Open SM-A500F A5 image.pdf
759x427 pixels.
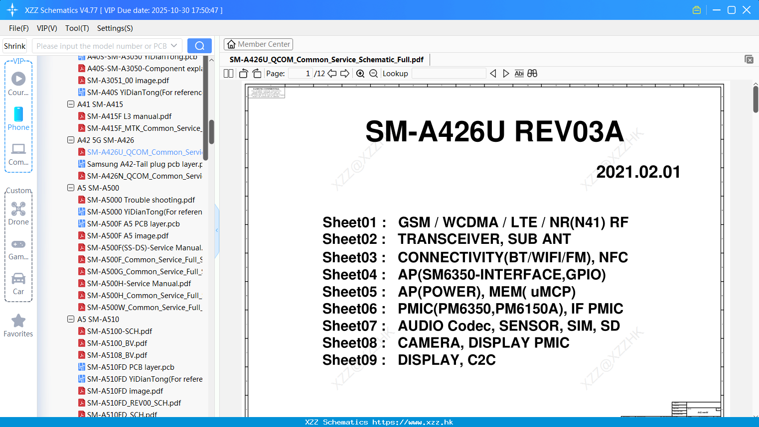coord(124,236)
